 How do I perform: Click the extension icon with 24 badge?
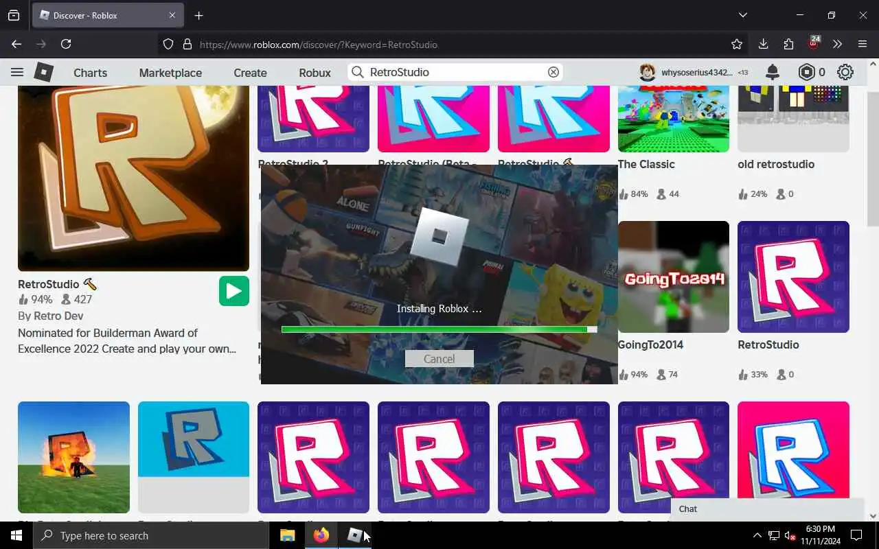(813, 43)
